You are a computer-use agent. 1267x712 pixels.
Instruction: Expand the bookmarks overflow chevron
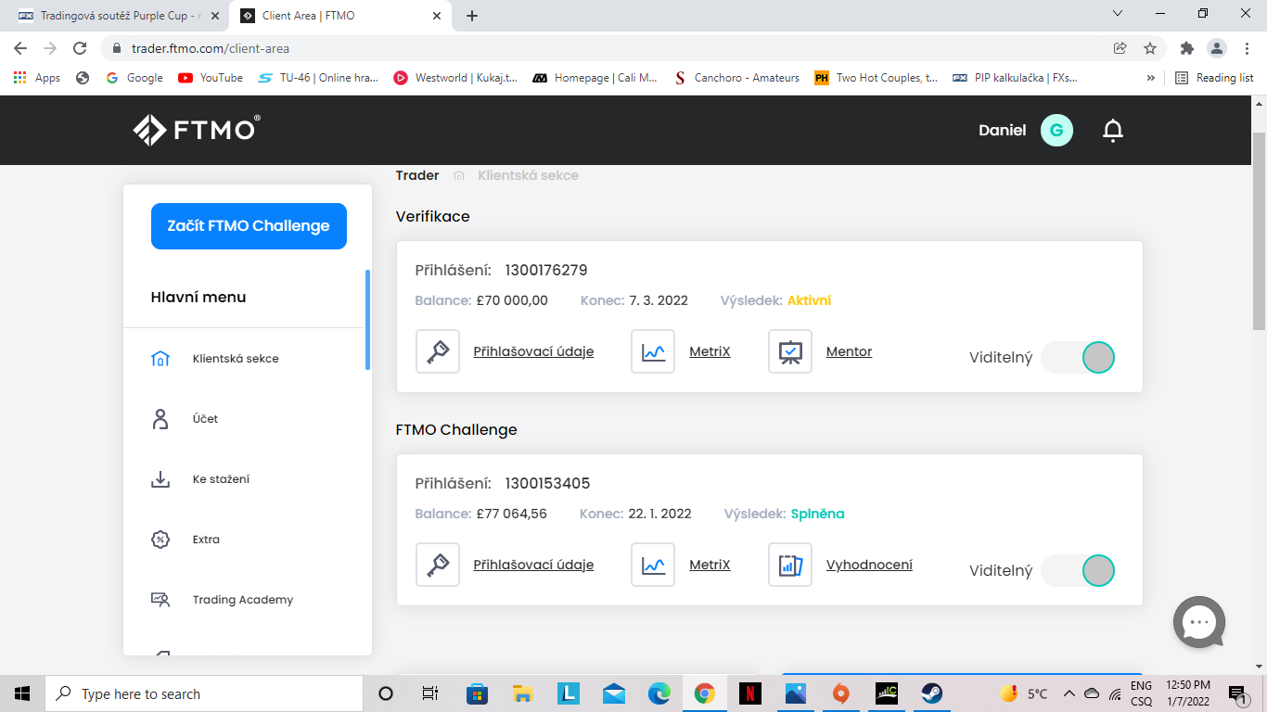point(1151,78)
